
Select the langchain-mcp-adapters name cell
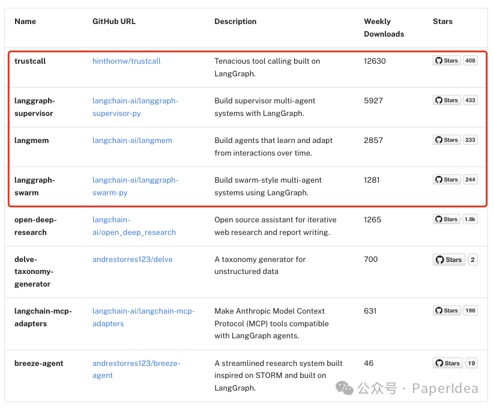click(43, 317)
